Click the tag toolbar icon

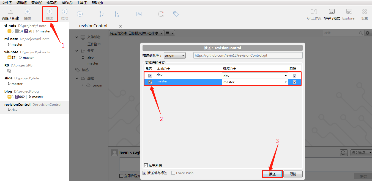(x=176, y=14)
